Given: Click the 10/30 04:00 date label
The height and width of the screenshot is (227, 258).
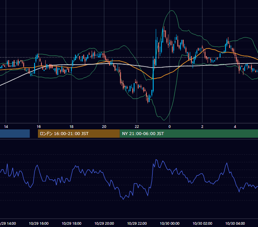Looking at the screenshot, I should coord(235,223).
